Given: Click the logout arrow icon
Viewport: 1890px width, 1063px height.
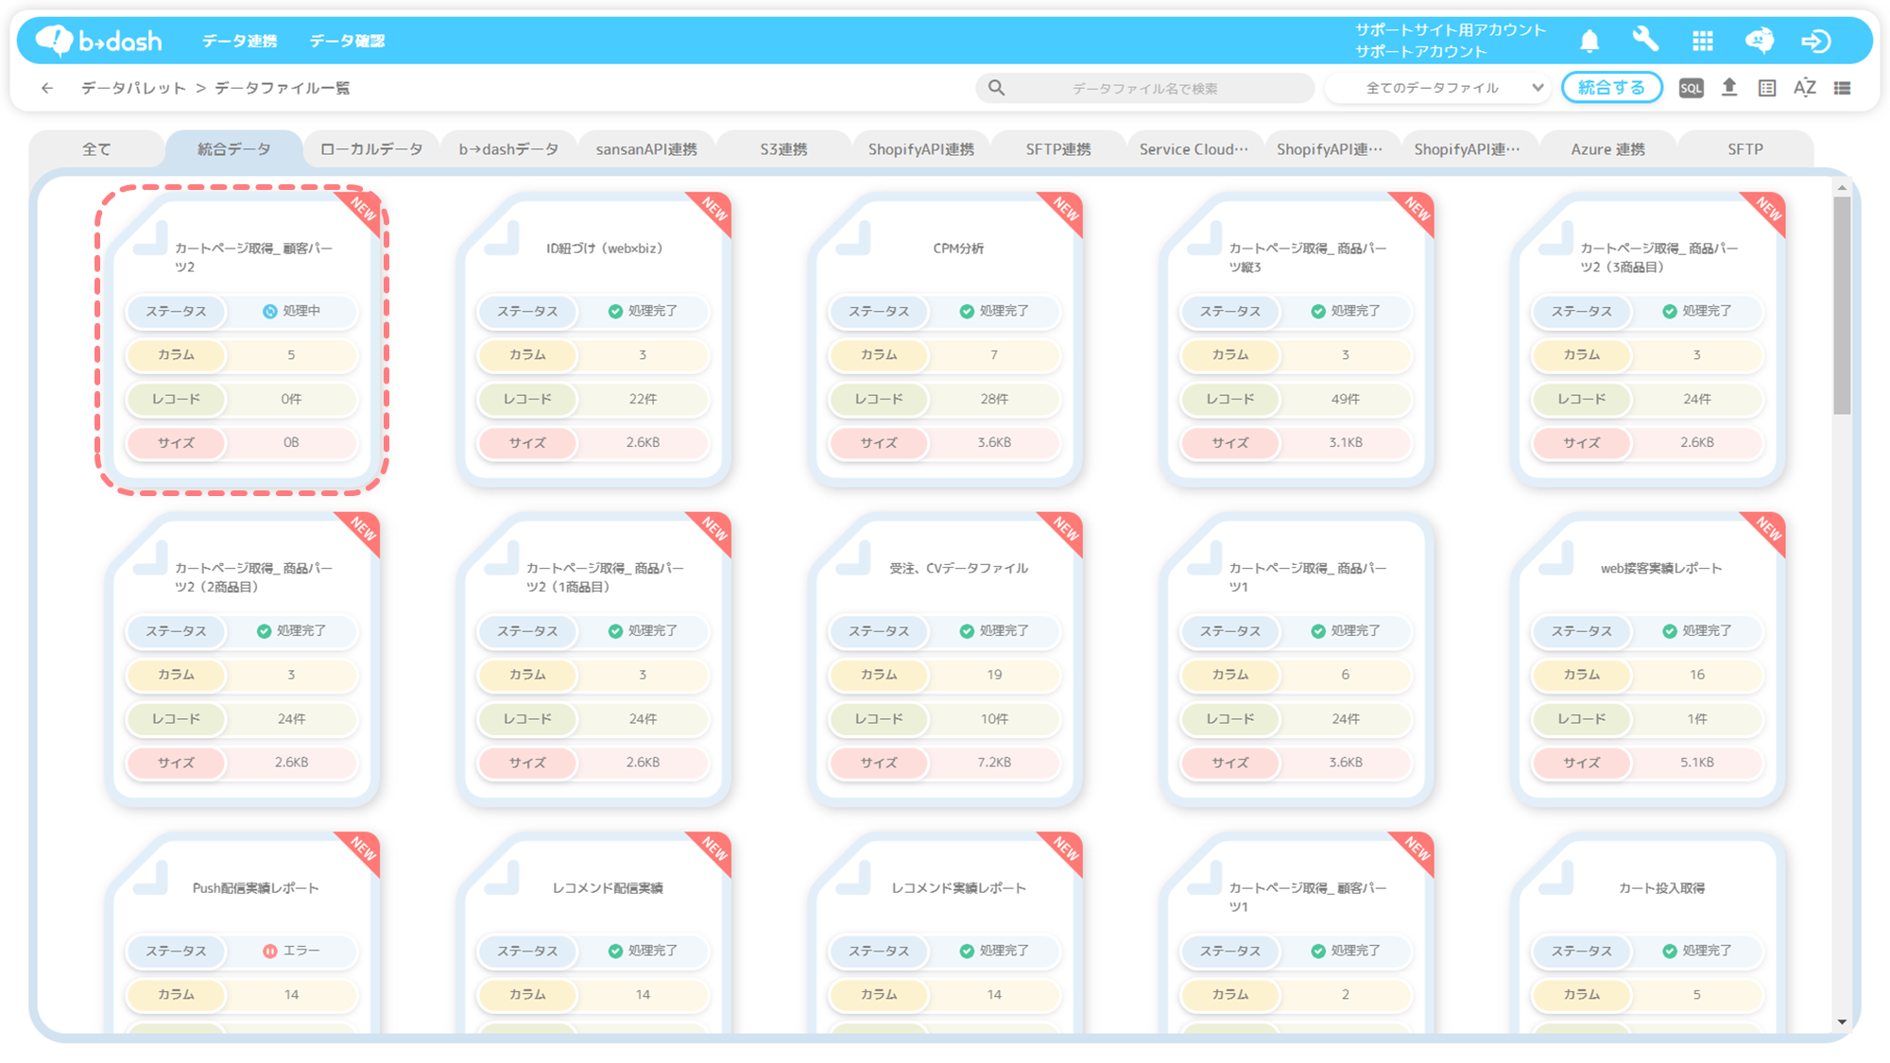Looking at the screenshot, I should 1816,41.
